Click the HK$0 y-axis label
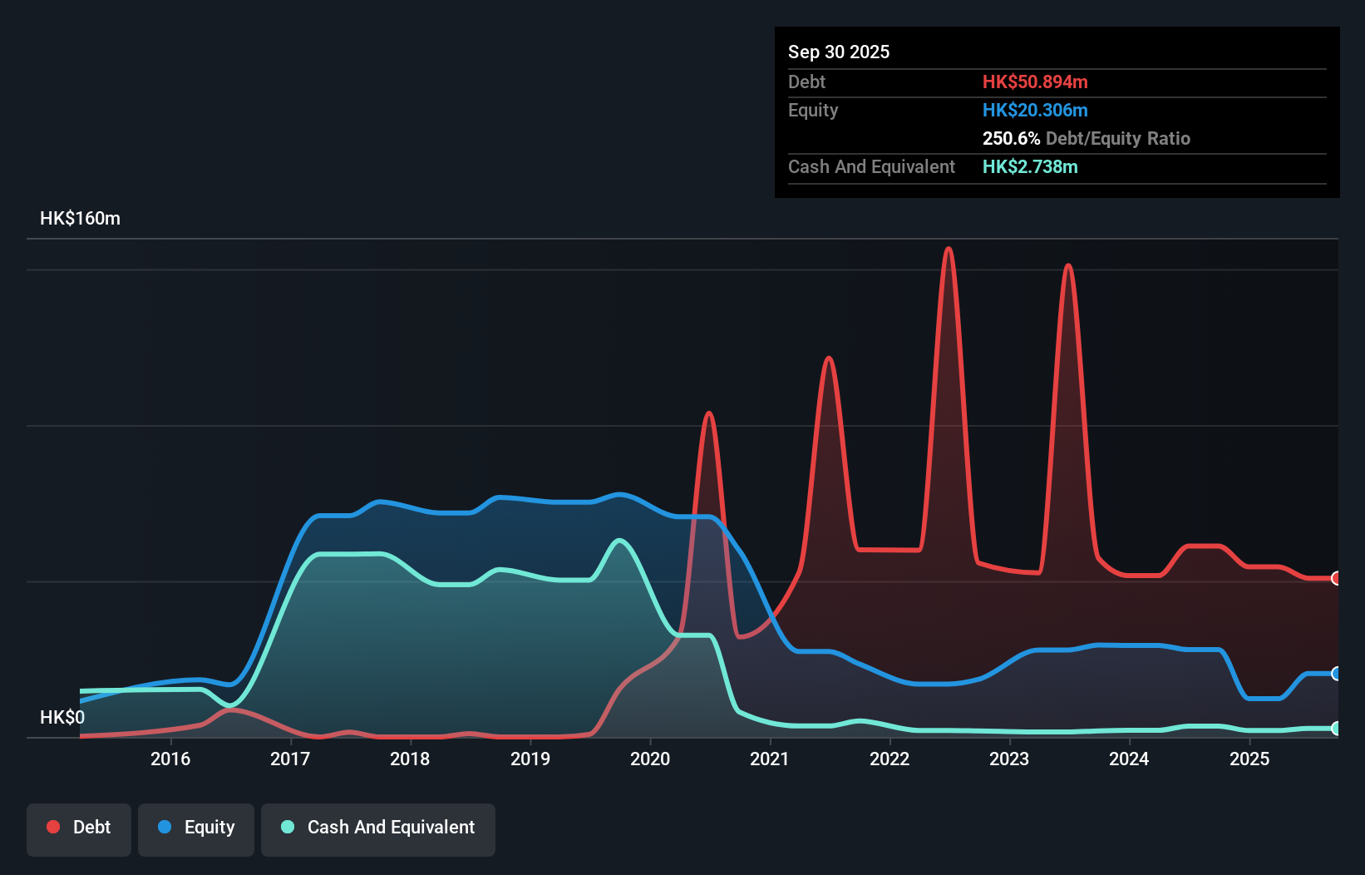Image resolution: width=1365 pixels, height=875 pixels. 62,717
